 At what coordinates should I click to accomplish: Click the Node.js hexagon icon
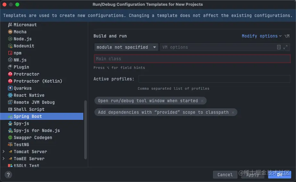[x=10, y=39]
